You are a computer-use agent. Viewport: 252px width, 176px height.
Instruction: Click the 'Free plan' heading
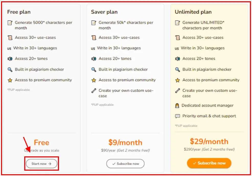click(19, 12)
